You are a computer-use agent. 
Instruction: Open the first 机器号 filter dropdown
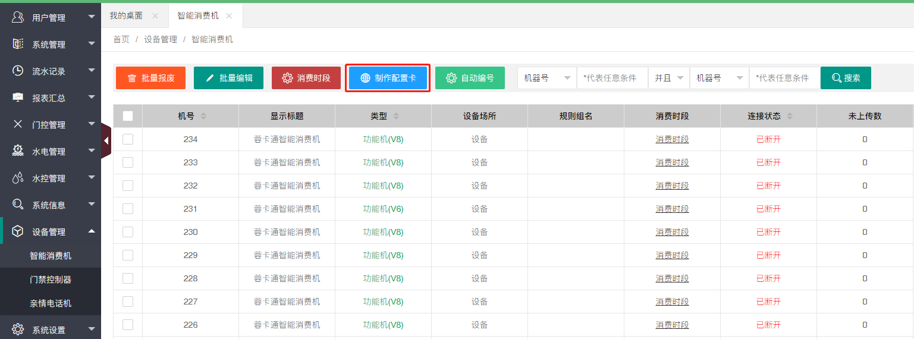click(x=546, y=78)
